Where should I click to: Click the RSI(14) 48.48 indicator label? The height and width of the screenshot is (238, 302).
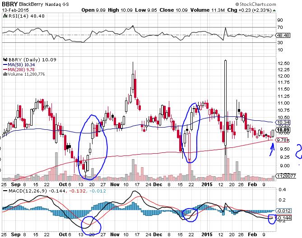(x=27, y=16)
